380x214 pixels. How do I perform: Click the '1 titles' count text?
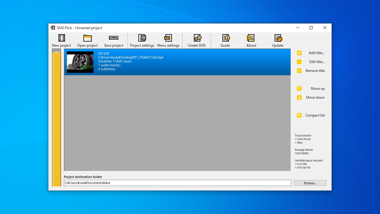(299, 143)
